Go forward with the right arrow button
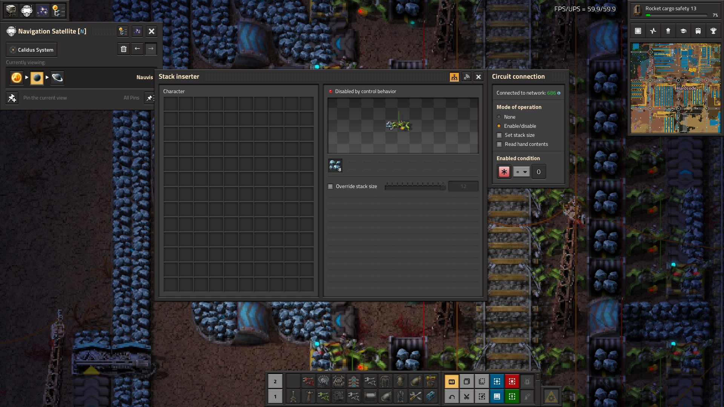Screen dimensions: 724x407 [x=151, y=49]
